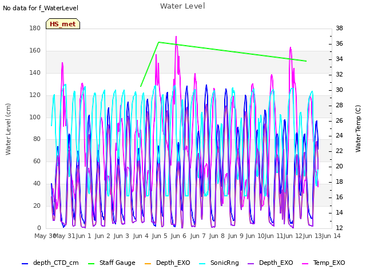Click the Jun 7 date label
This screenshot has width=366, height=274.
pyautogui.click(x=198, y=236)
